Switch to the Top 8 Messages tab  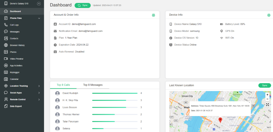(93, 85)
